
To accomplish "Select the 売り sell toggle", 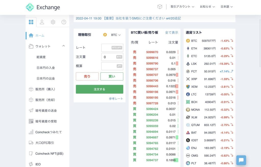I will (87, 76).
